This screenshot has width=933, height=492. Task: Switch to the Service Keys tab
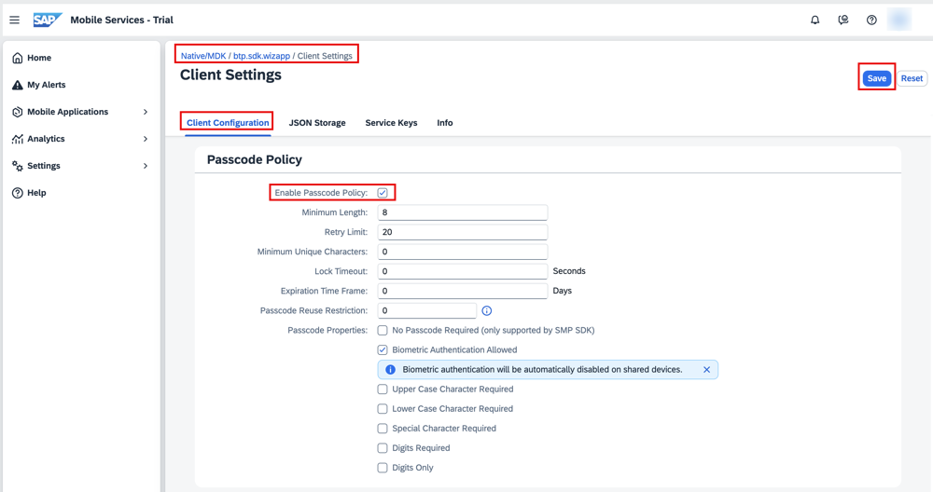click(x=391, y=123)
